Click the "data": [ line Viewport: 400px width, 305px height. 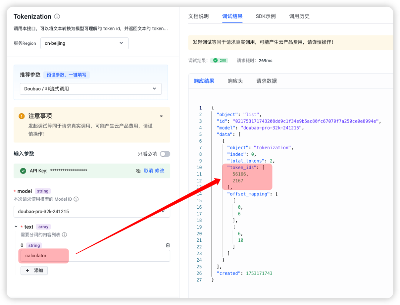pos(229,134)
